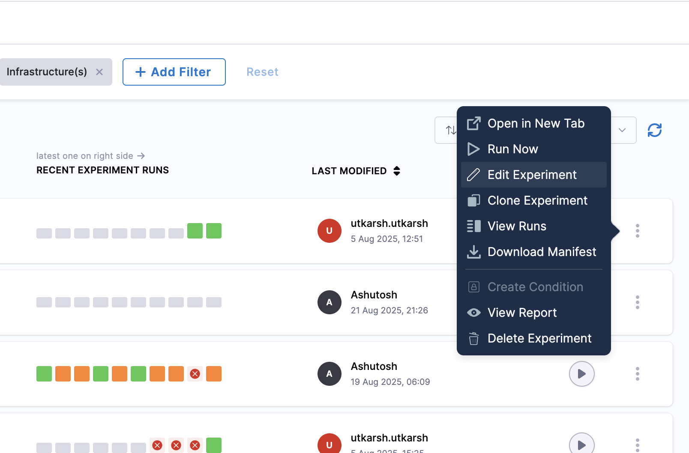689x453 pixels.
Task: Click the refresh experiments icon
Action: pyautogui.click(x=654, y=130)
